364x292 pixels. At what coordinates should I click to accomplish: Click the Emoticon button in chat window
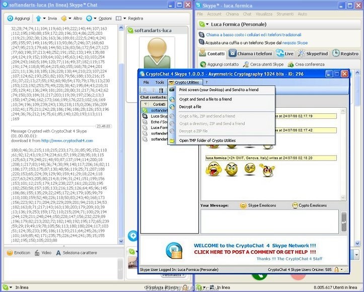pyautogui.click(x=18, y=253)
